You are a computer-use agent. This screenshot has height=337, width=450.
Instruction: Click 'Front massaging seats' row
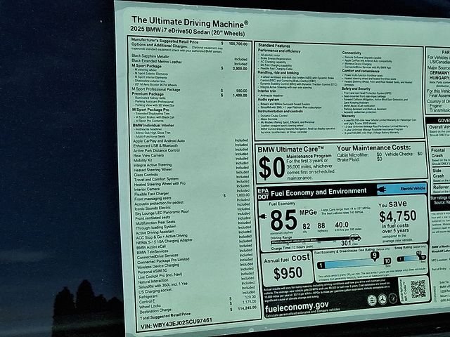(153, 199)
